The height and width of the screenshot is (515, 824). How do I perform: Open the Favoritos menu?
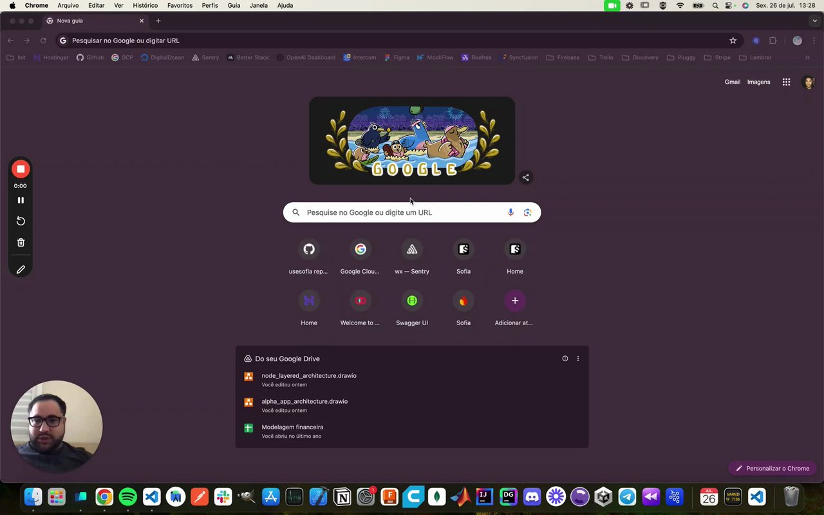pyautogui.click(x=180, y=5)
